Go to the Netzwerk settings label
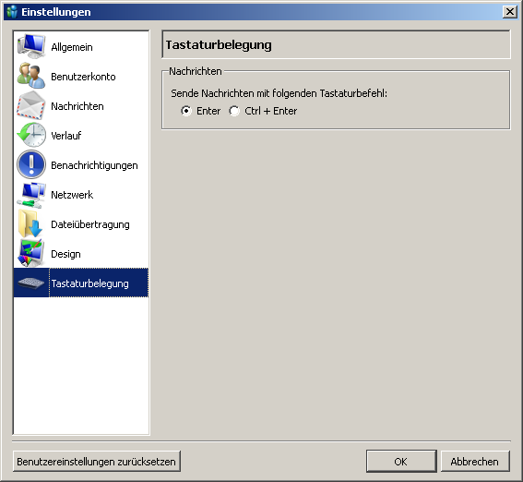The image size is (523, 482). [72, 195]
